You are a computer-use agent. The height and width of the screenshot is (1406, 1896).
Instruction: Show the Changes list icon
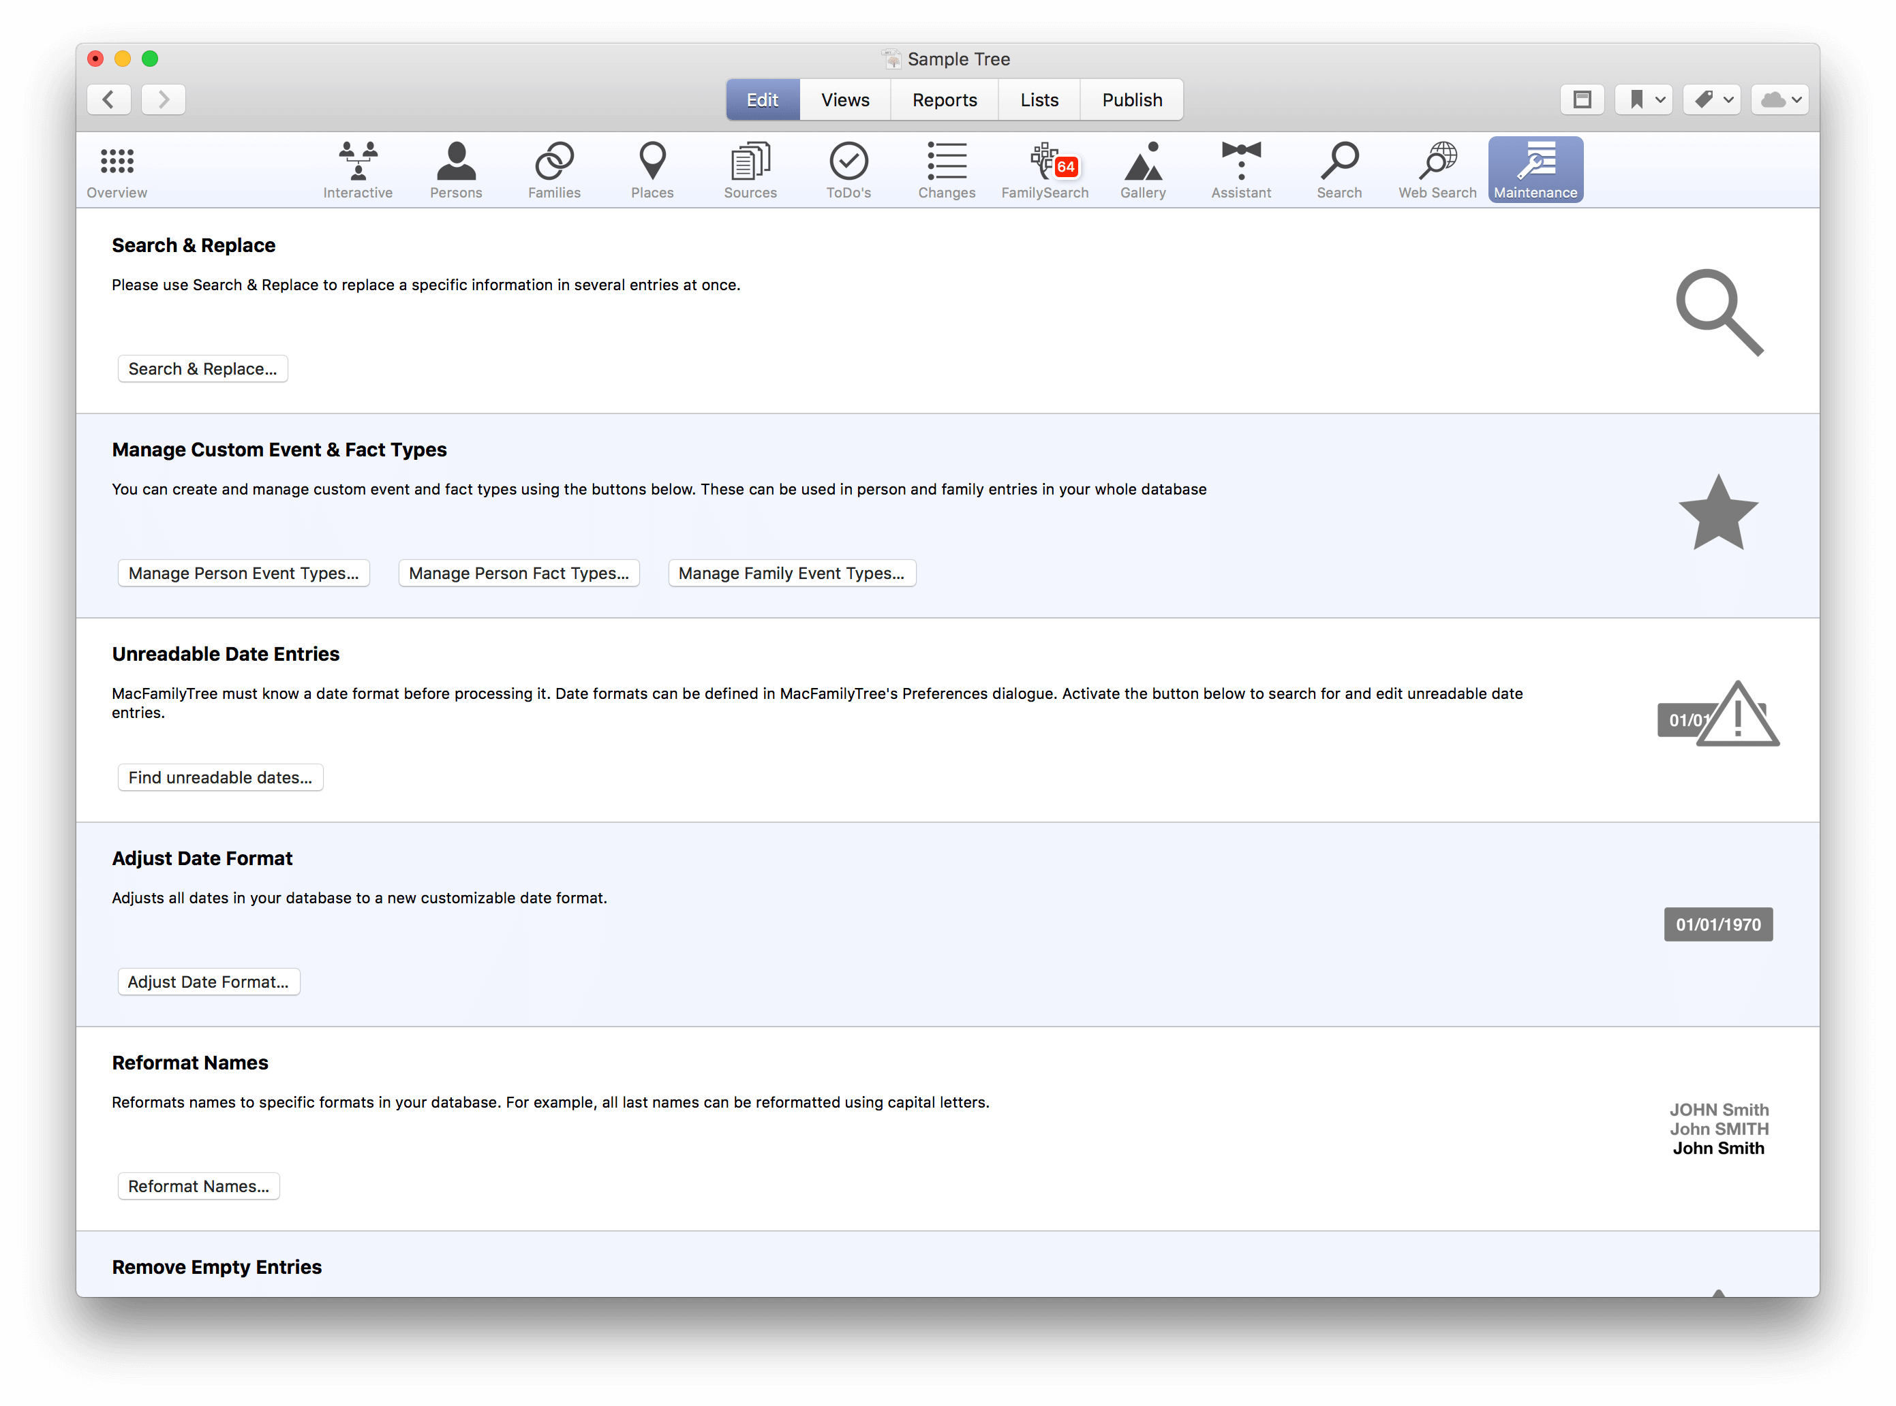point(947,170)
